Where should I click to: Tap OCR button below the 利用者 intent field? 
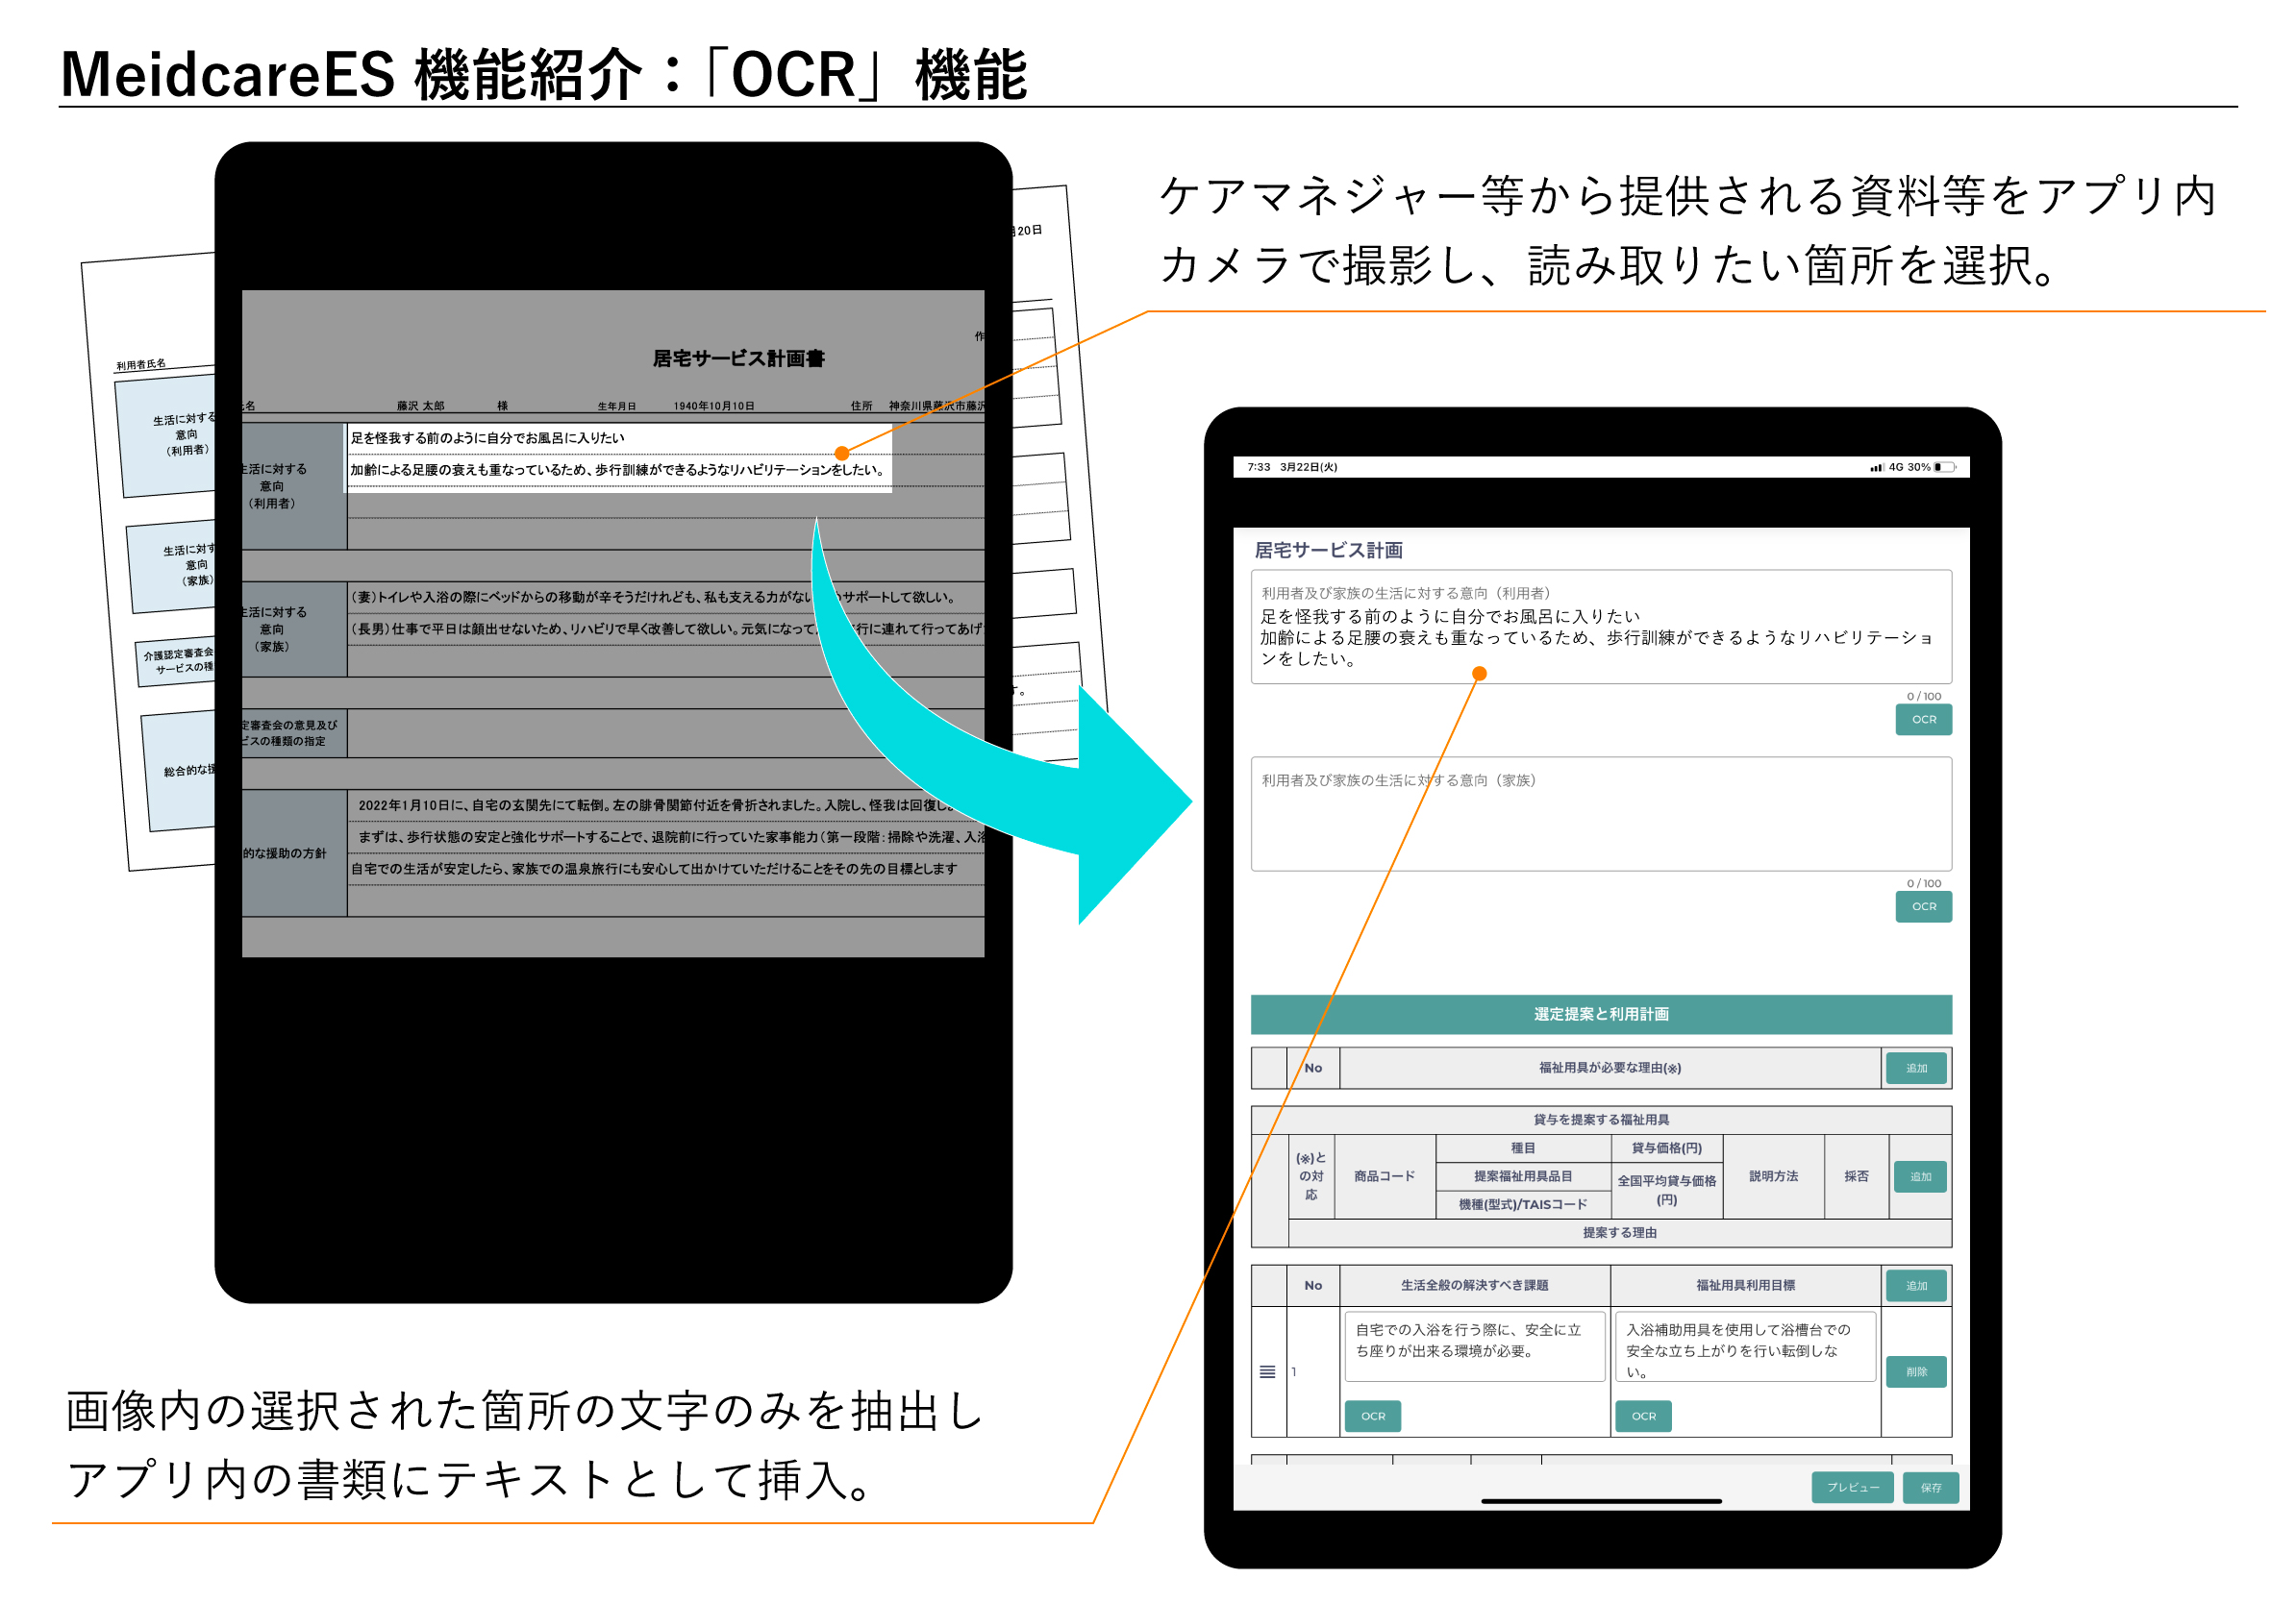coord(1923,720)
